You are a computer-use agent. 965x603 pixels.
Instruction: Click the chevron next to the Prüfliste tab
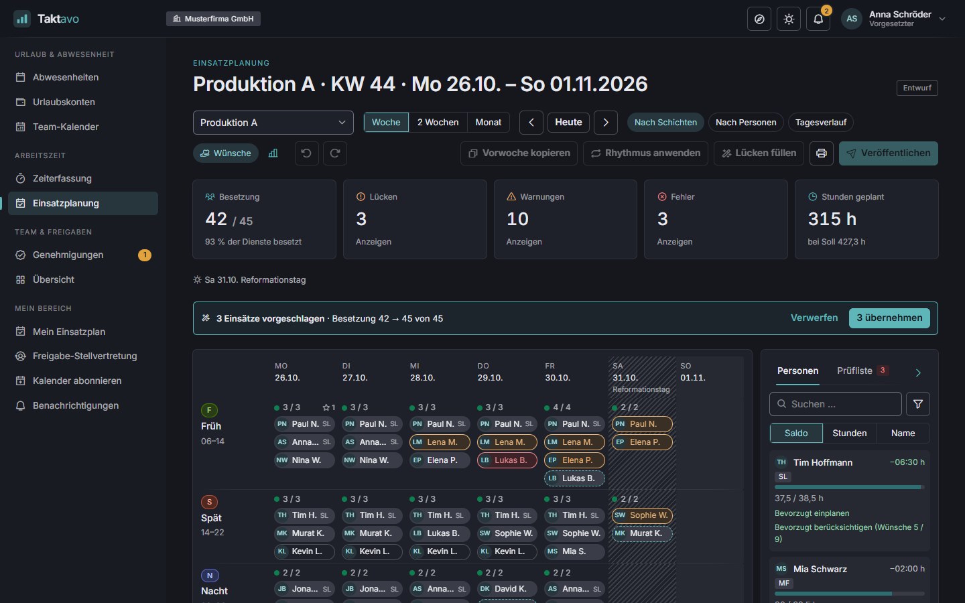click(918, 373)
